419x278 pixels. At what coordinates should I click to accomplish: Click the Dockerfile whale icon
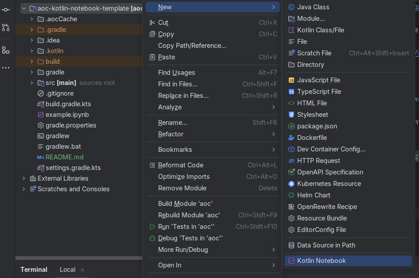point(291,138)
